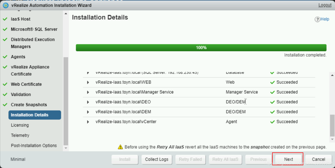Click the sidebar scrollbar up arrow
Image resolution: width=335 pixels, height=168 pixels.
click(66, 14)
